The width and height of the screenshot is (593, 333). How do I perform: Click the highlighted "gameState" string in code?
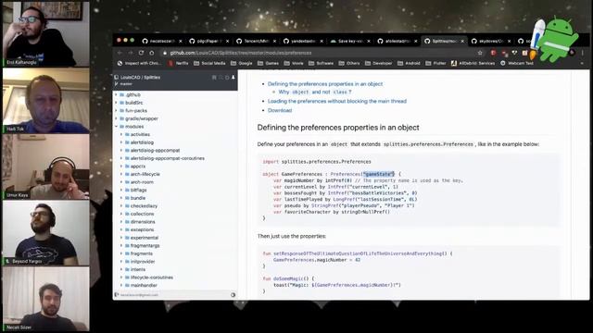click(379, 174)
